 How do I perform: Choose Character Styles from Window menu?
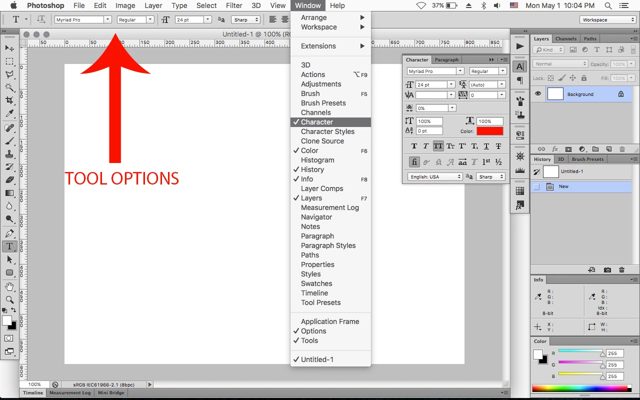click(328, 131)
